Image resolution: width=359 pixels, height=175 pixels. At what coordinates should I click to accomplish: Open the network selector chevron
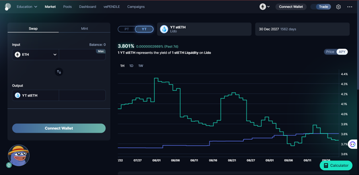coord(268,7)
